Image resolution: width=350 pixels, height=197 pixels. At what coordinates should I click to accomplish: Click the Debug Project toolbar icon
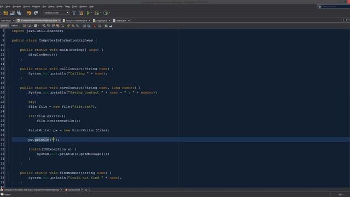(x=97, y=13)
